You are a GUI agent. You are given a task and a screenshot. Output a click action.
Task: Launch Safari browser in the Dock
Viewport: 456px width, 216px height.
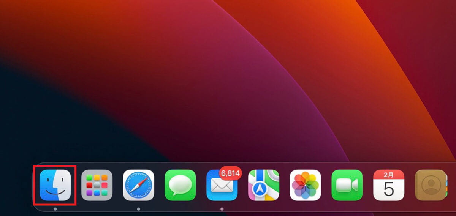[x=139, y=185]
